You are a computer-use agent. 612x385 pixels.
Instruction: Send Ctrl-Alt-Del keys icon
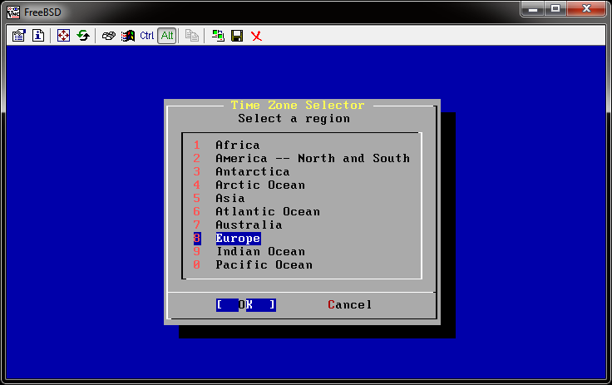tap(108, 36)
